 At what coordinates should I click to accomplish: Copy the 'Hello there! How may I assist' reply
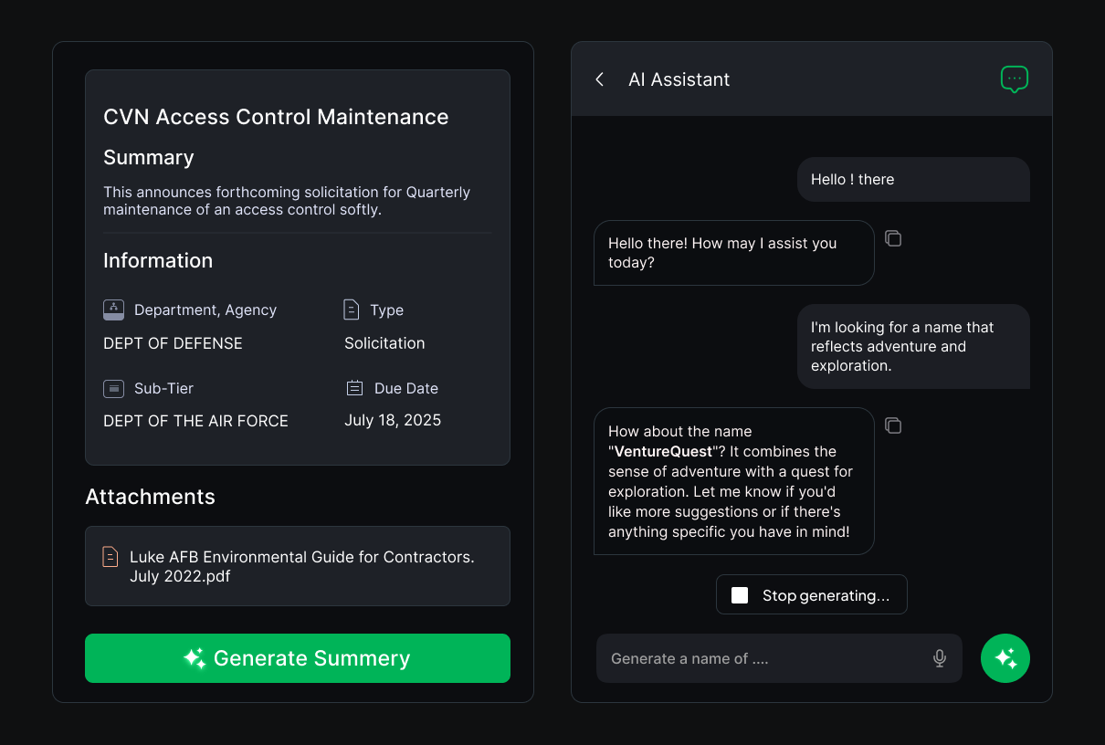point(893,238)
